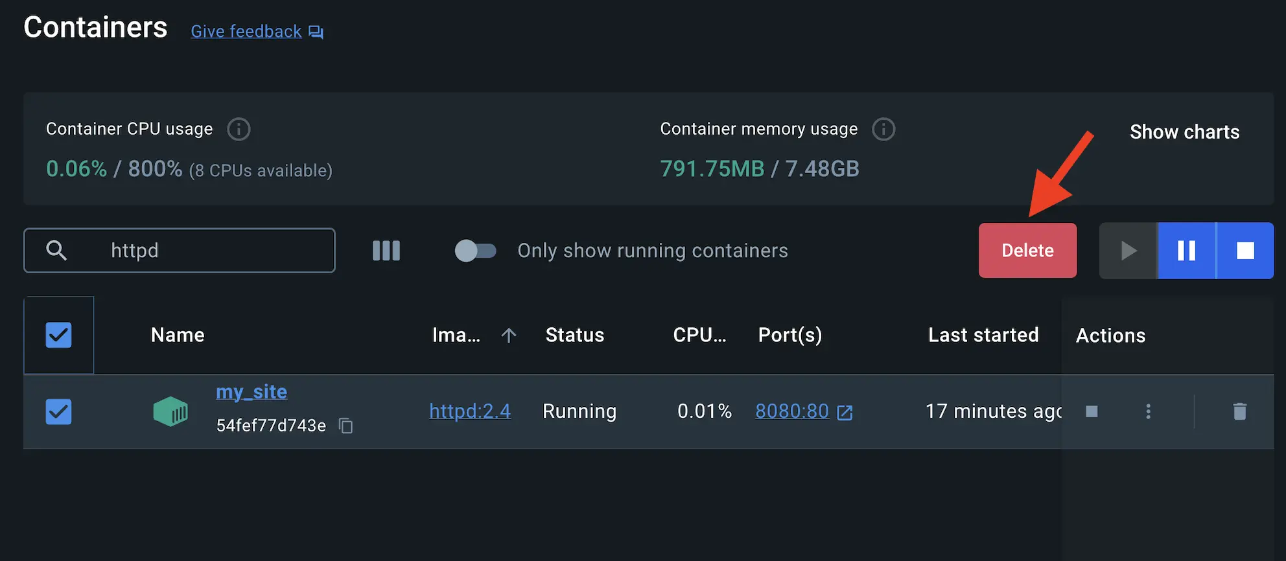Copy the container ID 54fef77d743e

[345, 426]
